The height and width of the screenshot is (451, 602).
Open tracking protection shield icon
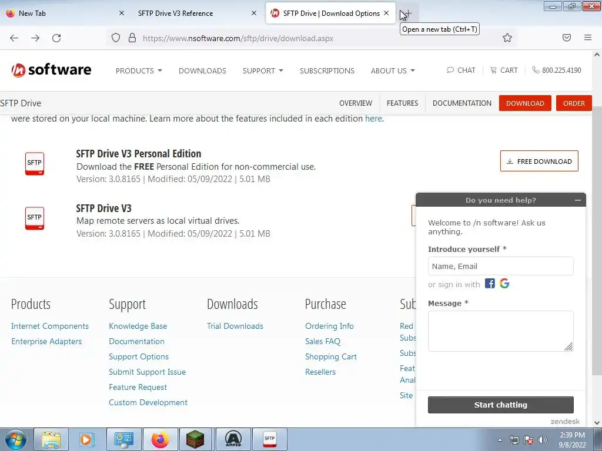pyautogui.click(x=116, y=38)
